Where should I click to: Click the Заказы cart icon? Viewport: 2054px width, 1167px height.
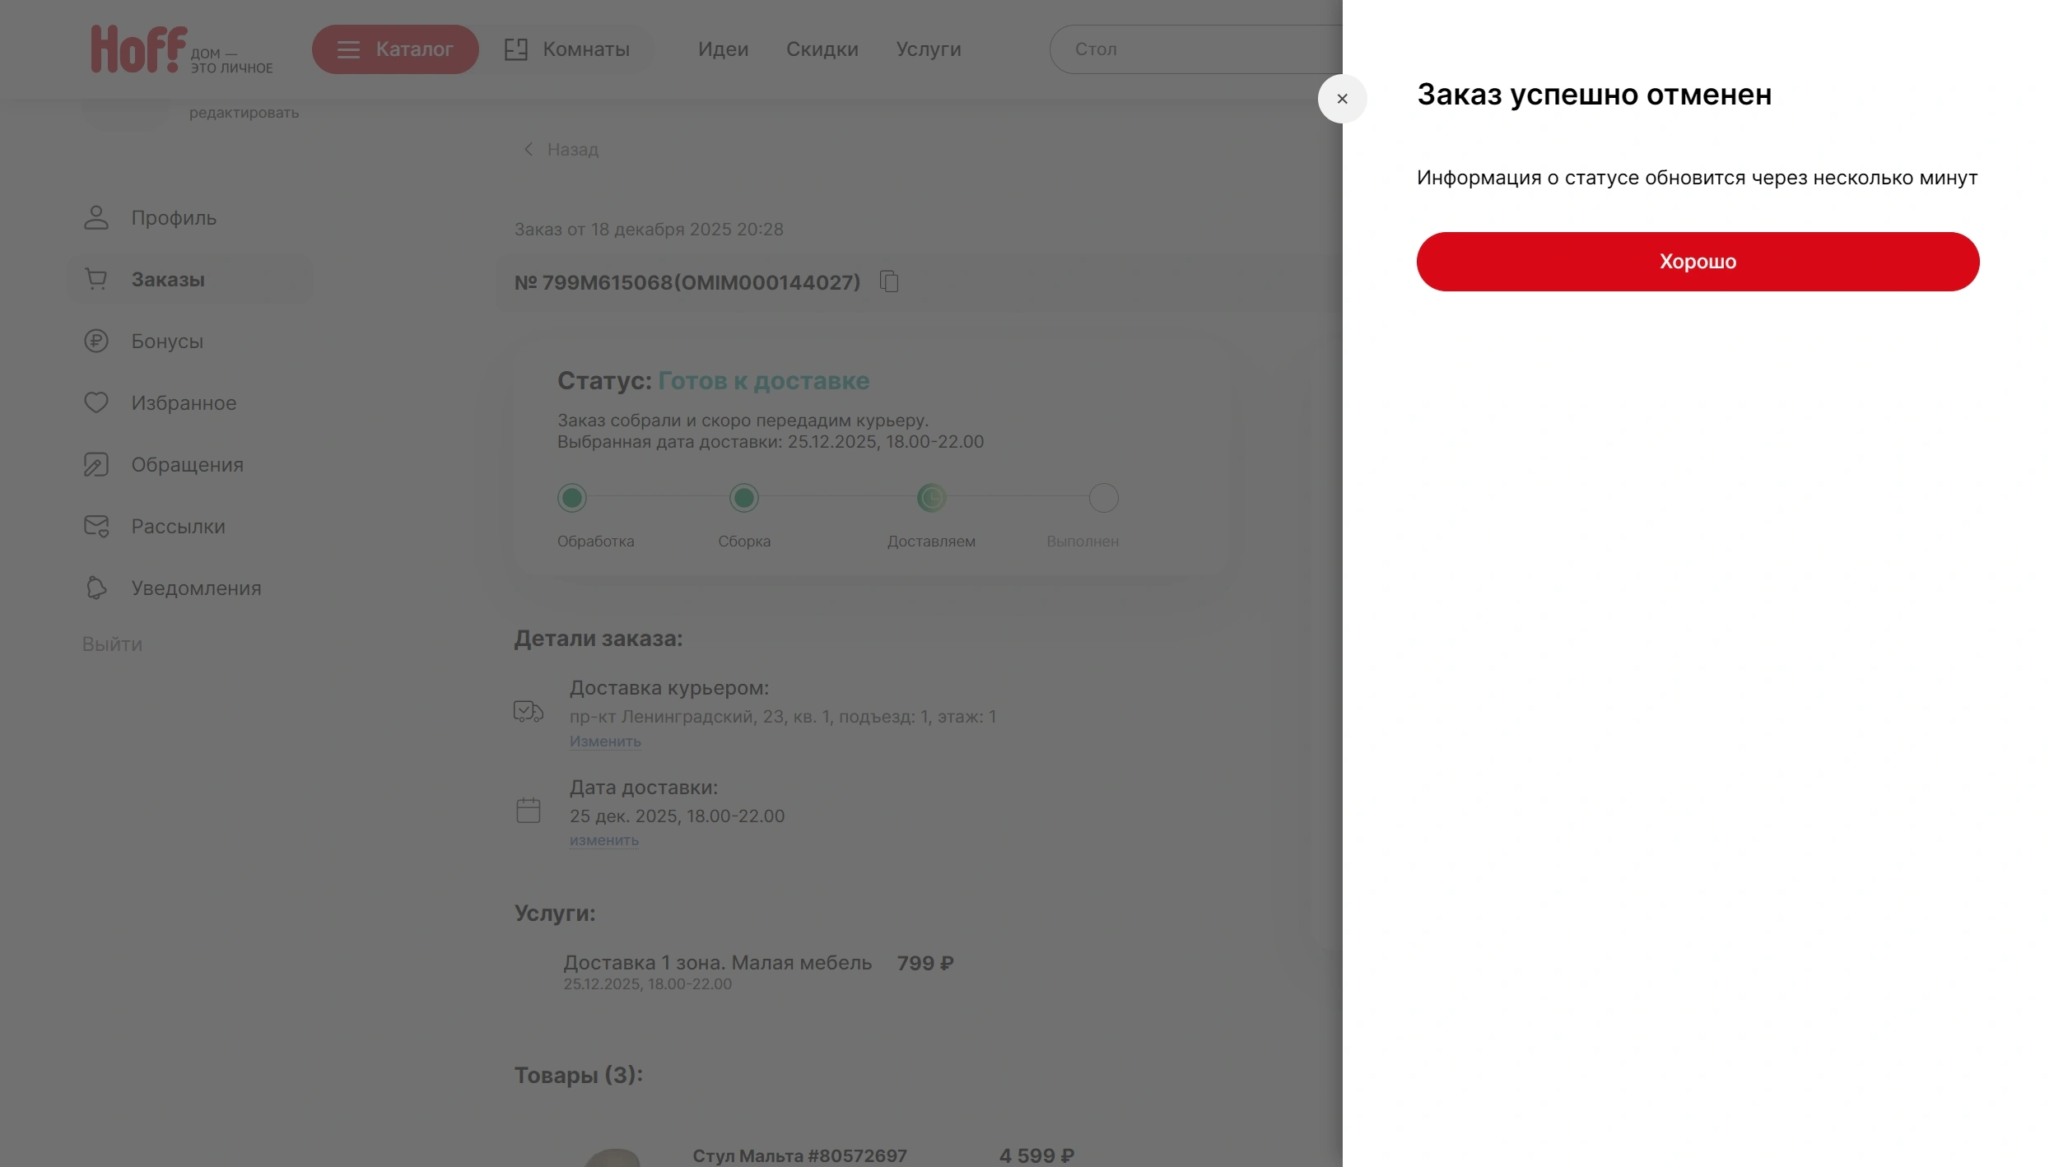(96, 279)
